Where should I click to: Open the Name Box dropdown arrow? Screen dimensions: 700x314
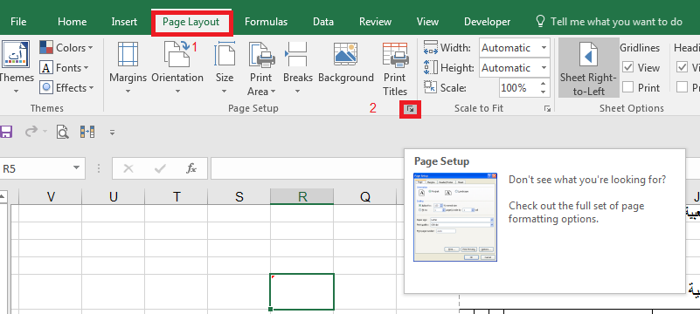point(75,168)
